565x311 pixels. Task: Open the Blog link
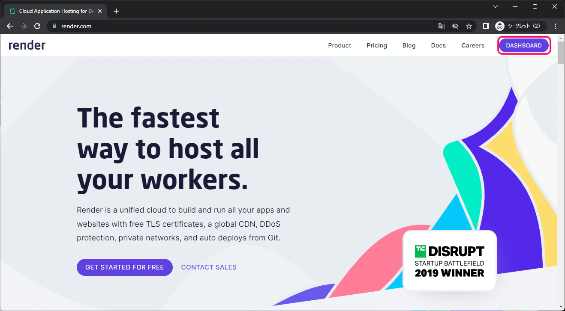[409, 45]
